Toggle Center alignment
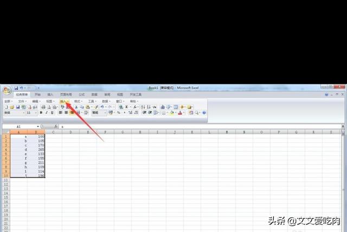347x232 pixels. [x=66, y=112]
